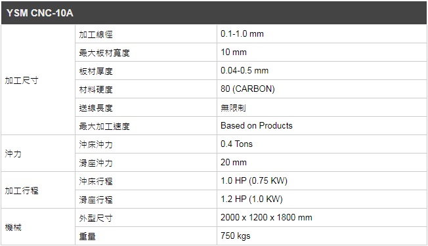Click the 無限制 value cell

pos(322,108)
